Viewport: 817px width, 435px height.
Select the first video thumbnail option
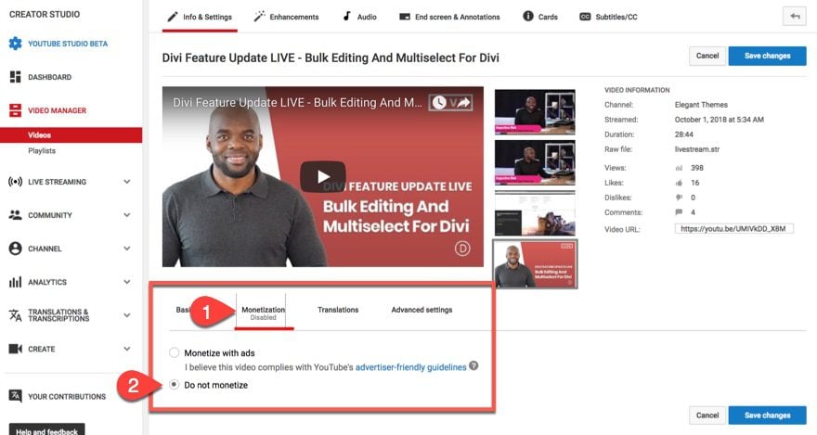535,111
